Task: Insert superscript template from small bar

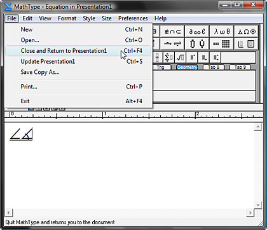Action: click(x=193, y=57)
